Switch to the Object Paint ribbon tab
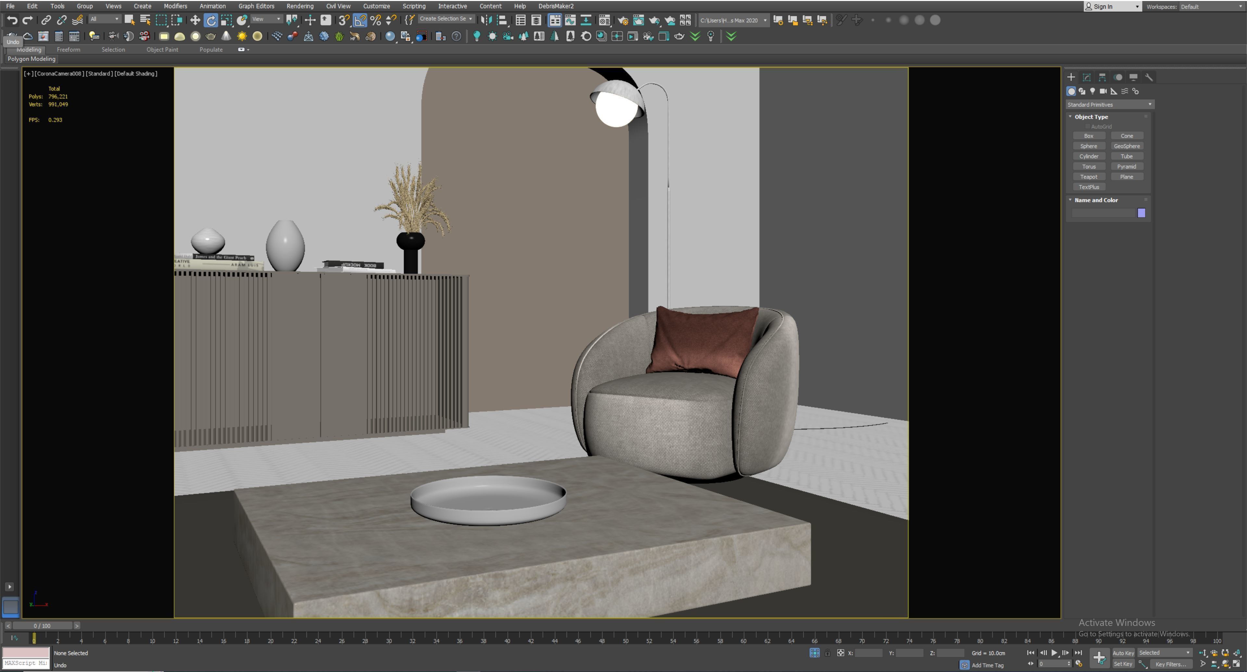1247x672 pixels. pos(162,49)
